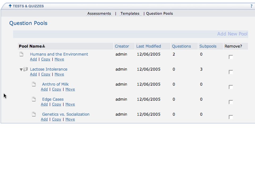Click Copy under Edge Cases
Image resolution: width=255 pixels, height=191 pixels.
pyautogui.click(x=57, y=104)
